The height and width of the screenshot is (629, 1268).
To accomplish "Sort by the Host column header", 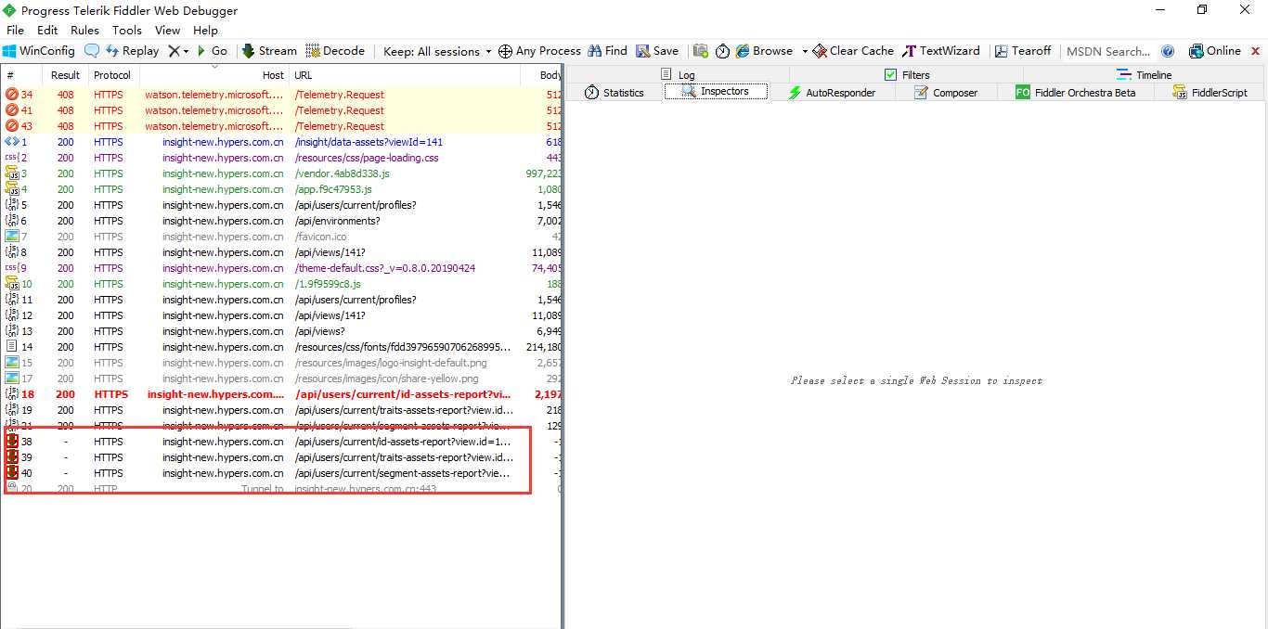I will point(213,75).
